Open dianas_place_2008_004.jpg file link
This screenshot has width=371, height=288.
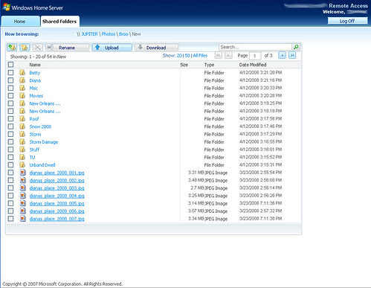pos(57,196)
